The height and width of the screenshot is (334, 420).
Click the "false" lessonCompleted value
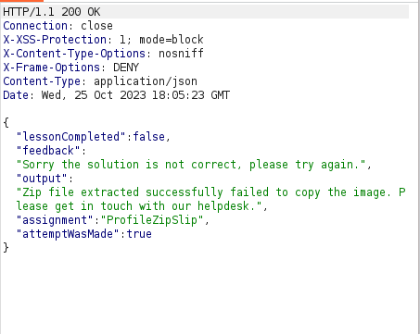148,137
